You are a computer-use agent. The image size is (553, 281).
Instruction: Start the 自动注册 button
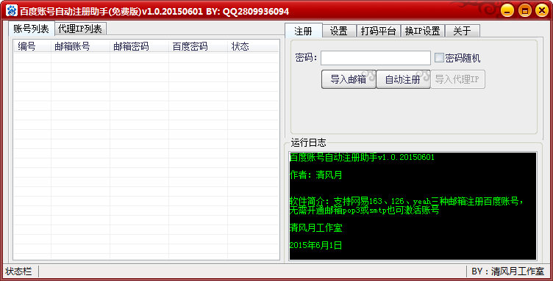(403, 79)
